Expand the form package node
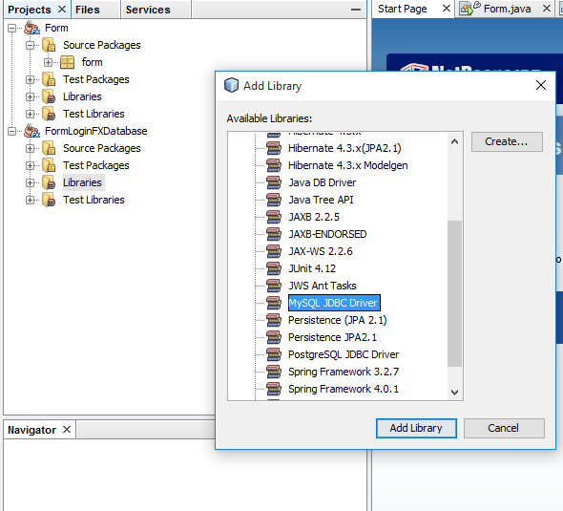Image resolution: width=563 pixels, height=511 pixels. pos(48,62)
